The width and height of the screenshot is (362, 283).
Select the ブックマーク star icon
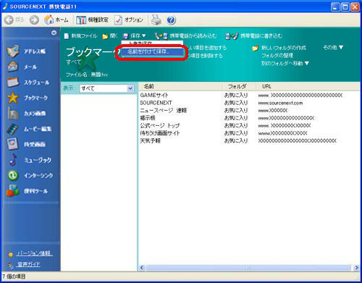[13, 98]
